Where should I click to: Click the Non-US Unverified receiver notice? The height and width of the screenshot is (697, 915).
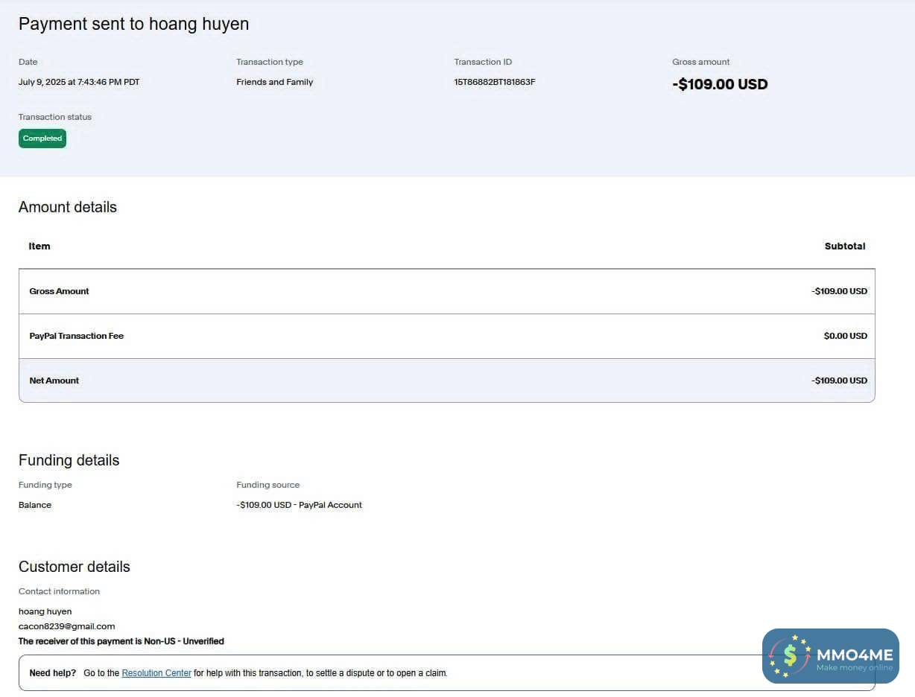[x=121, y=641]
